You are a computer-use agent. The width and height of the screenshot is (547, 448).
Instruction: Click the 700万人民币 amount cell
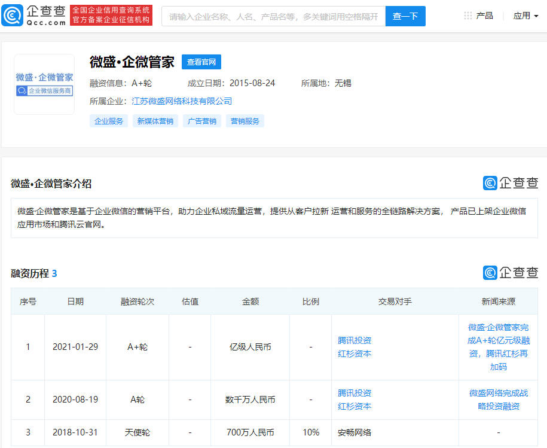pos(250,432)
